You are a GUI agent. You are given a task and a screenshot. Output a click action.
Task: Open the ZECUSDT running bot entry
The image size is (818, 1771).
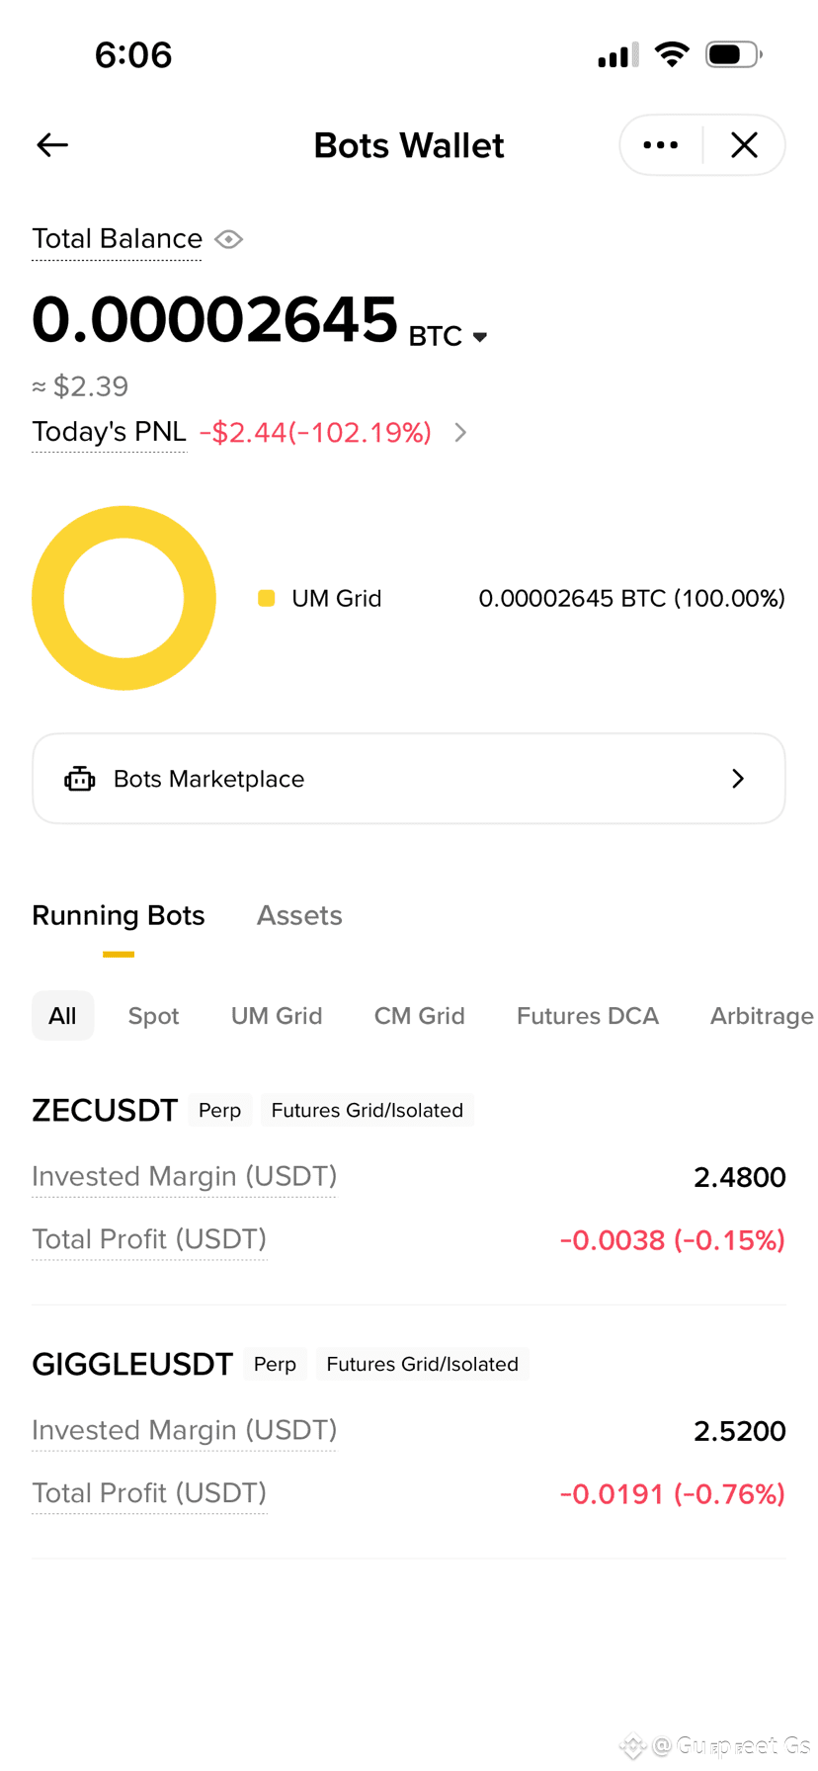coord(409,1176)
